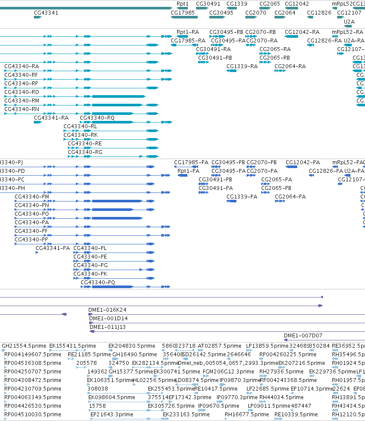
Task: Click the CG43340-PO CDS label
Action: [x=32, y=214]
